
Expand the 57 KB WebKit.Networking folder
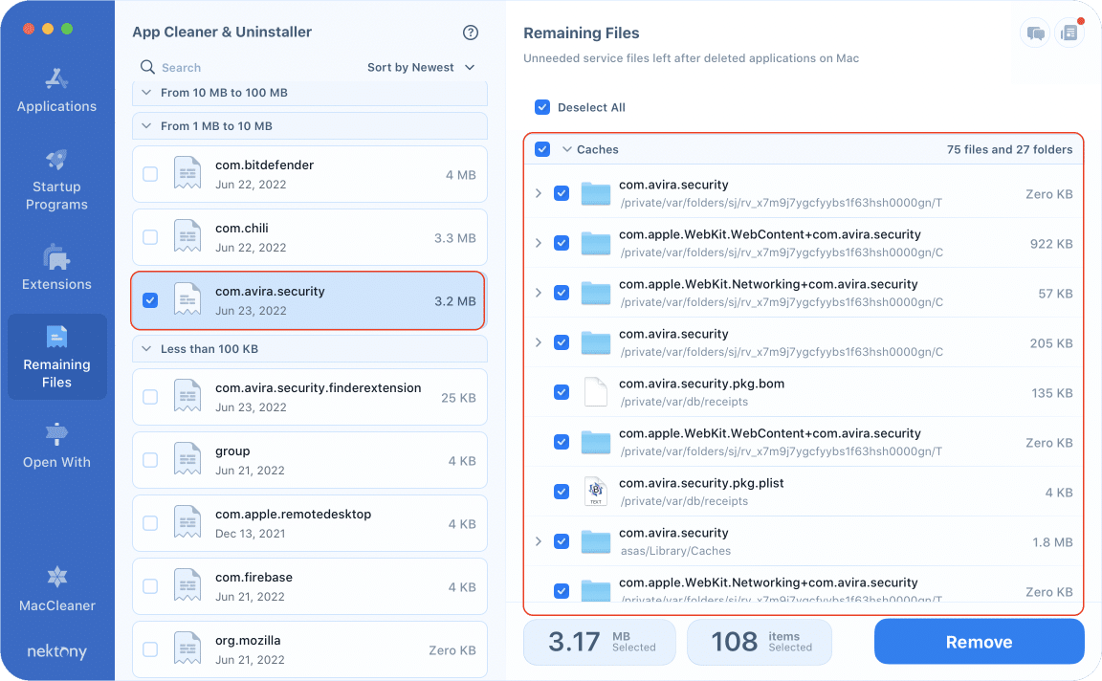pyautogui.click(x=539, y=293)
